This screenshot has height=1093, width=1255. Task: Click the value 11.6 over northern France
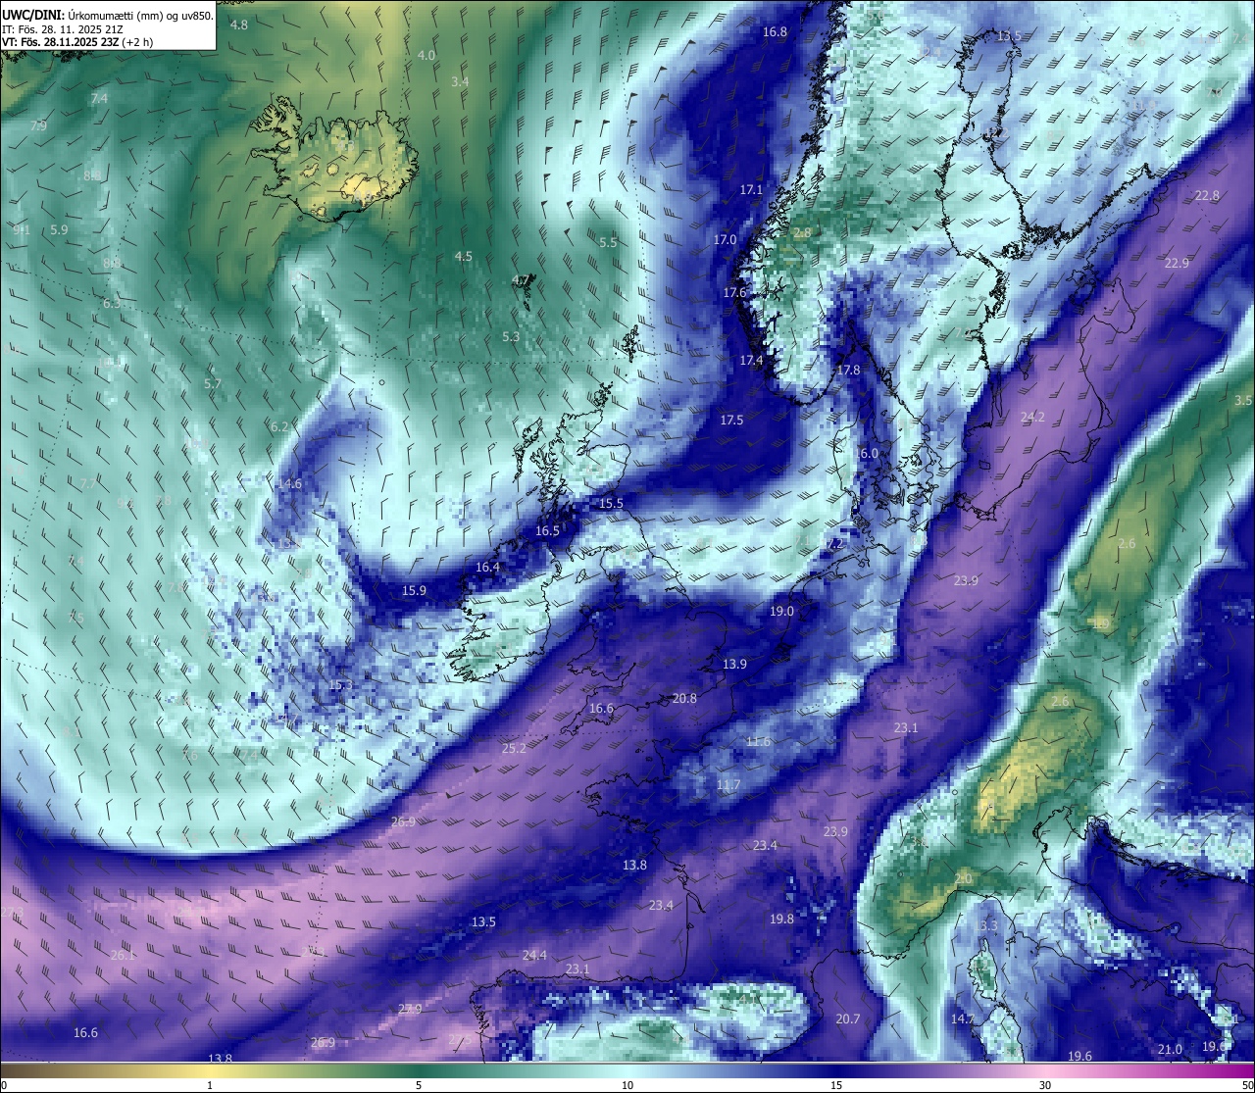pyautogui.click(x=758, y=742)
